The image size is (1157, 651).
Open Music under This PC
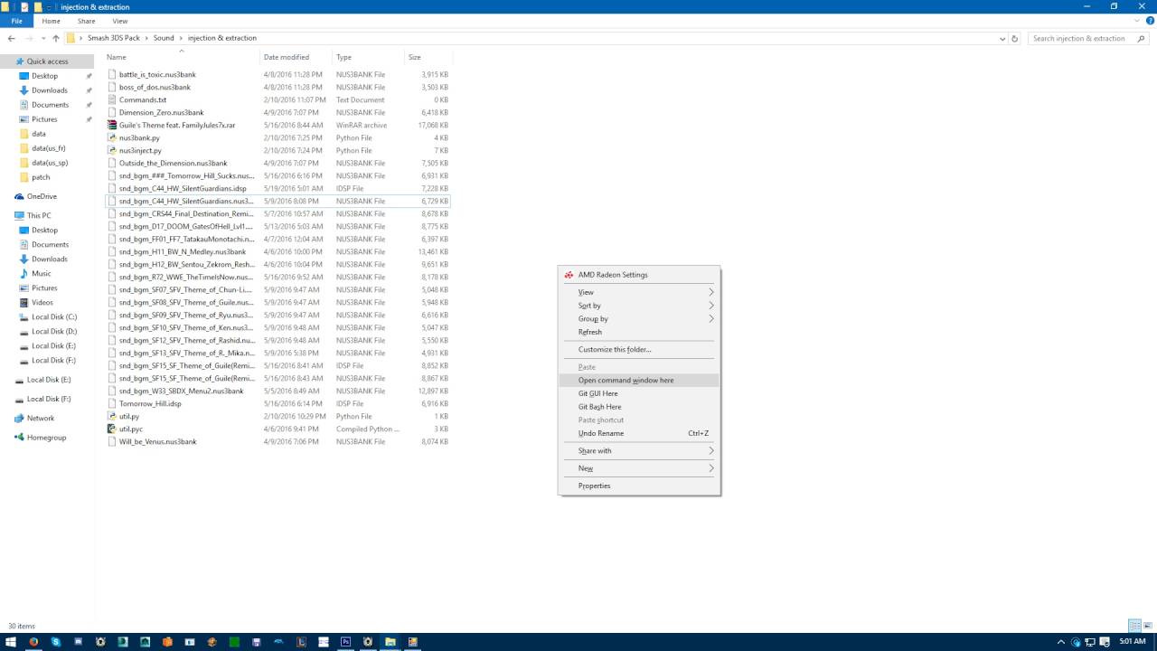click(42, 273)
